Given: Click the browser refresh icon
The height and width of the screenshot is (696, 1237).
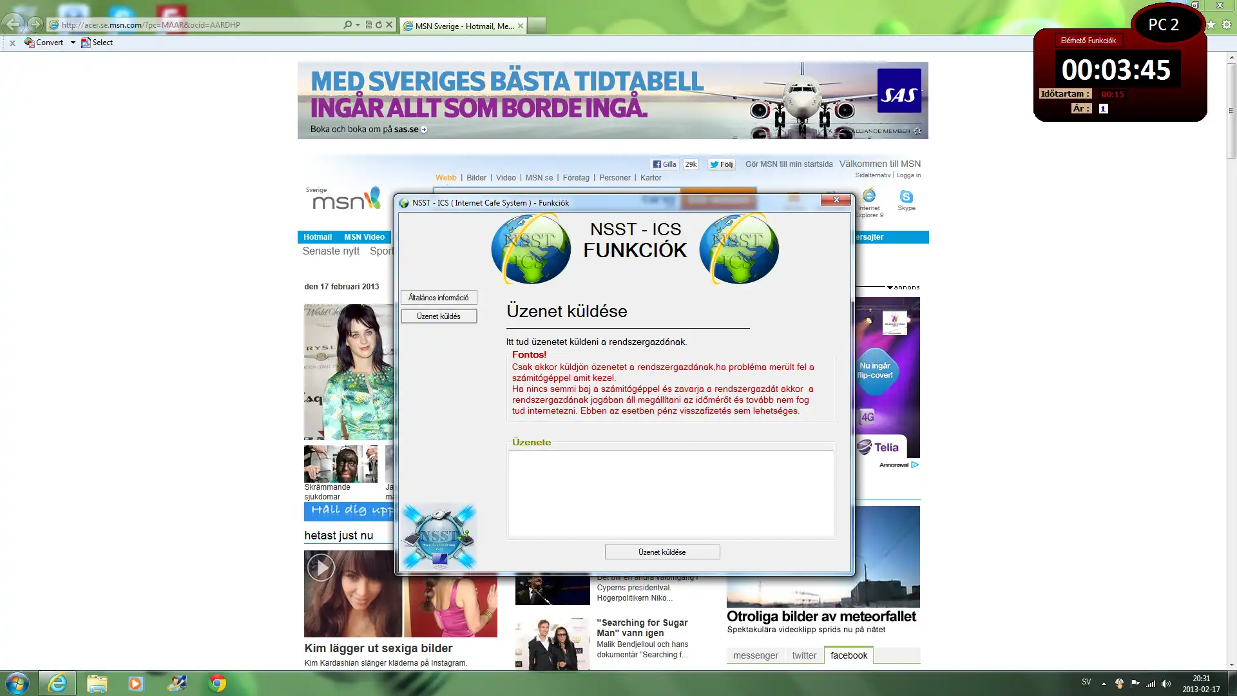Looking at the screenshot, I should tap(379, 24).
